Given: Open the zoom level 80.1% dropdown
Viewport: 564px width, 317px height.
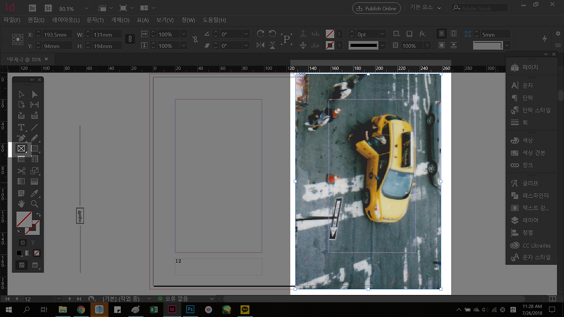Looking at the screenshot, I should point(86,8).
